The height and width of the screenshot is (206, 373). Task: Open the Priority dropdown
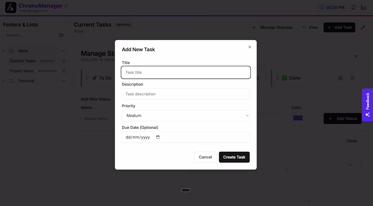pos(186,116)
